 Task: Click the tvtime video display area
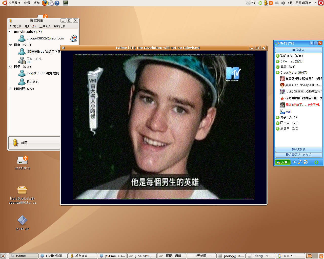click(x=164, y=127)
